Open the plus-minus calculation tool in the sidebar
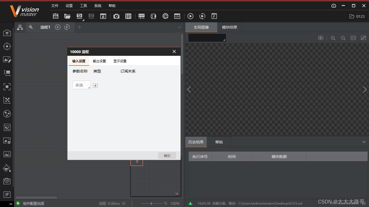This screenshot has height=207, width=369. click(7, 127)
